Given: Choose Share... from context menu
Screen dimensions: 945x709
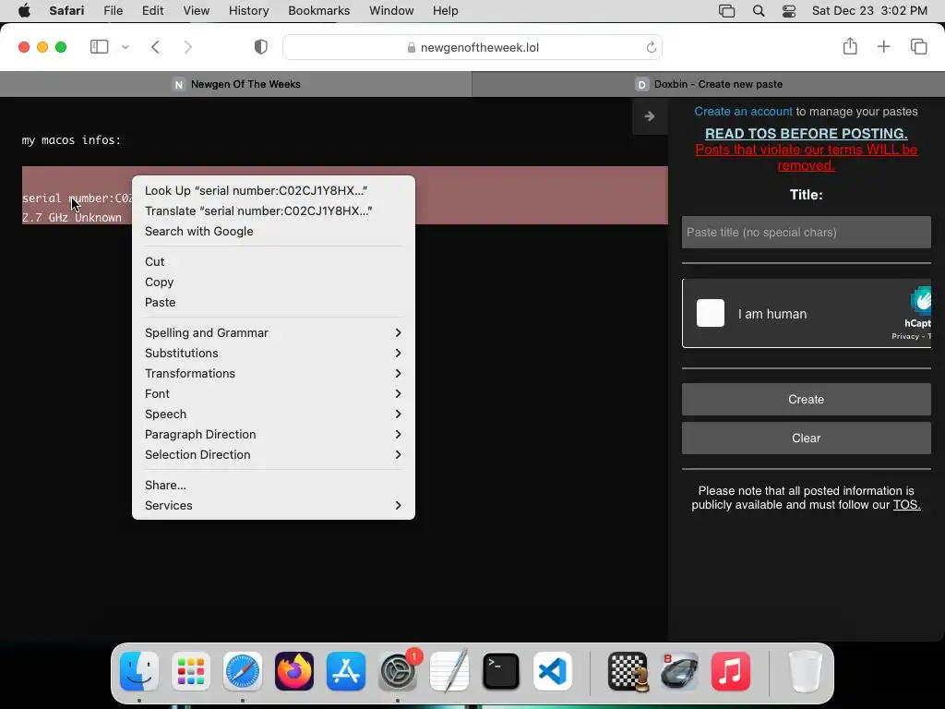Looking at the screenshot, I should pos(273,486).
